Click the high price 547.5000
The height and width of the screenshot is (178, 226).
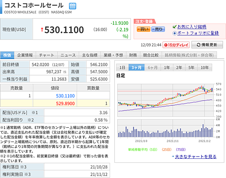(x=99, y=72)
